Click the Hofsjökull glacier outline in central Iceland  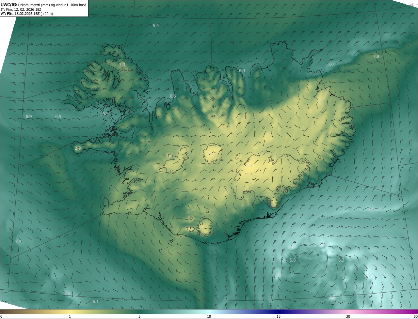click(213, 153)
